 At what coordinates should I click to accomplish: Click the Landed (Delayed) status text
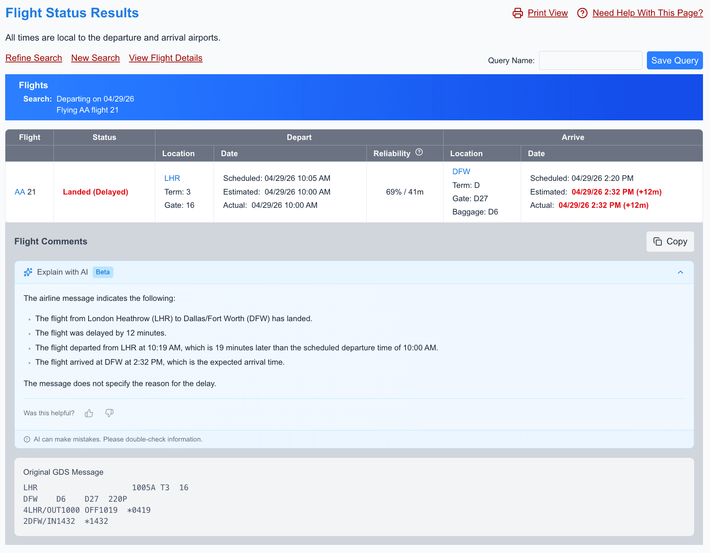[x=96, y=192]
